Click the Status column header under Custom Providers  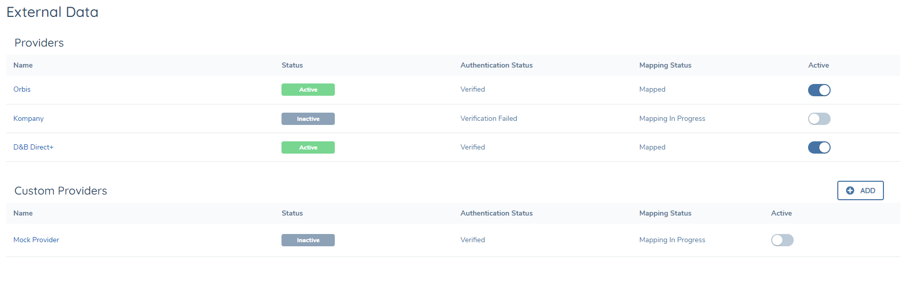292,213
